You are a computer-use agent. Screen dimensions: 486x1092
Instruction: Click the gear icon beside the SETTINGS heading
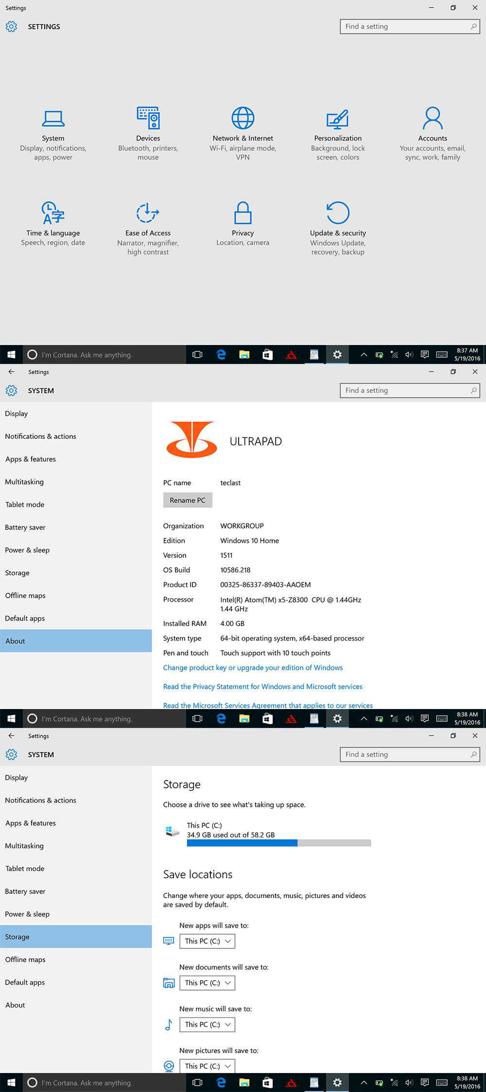coord(11,27)
